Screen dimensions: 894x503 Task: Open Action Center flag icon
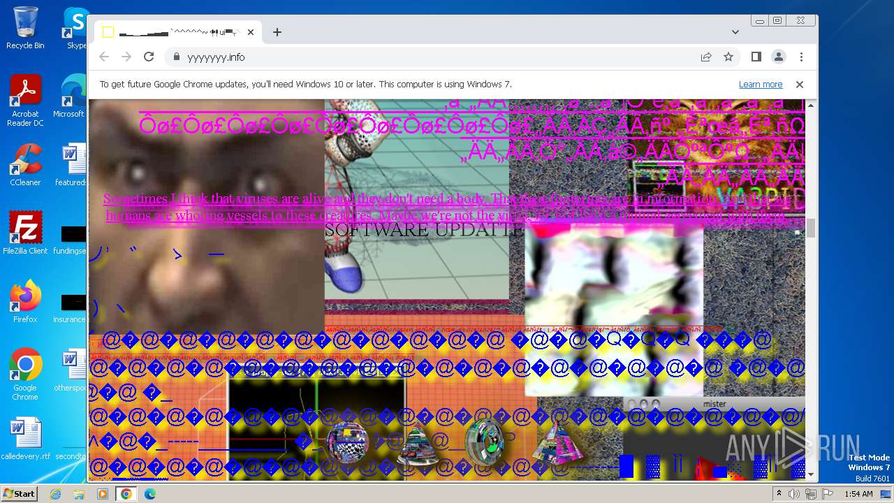coord(827,494)
